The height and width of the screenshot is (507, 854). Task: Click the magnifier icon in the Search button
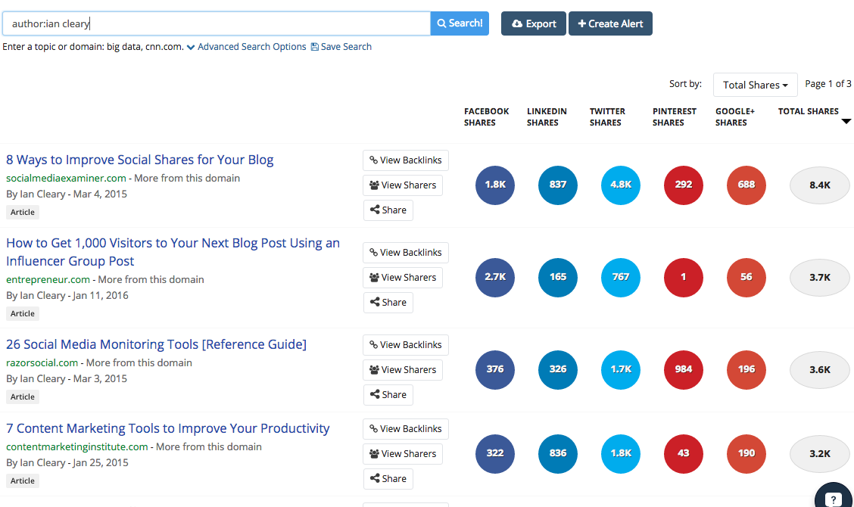442,23
